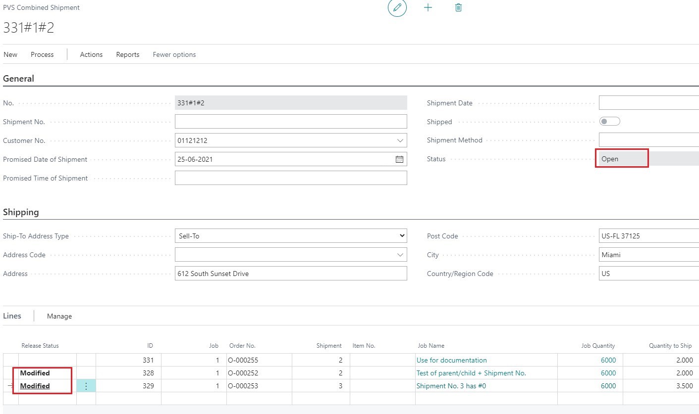Click the Job Quantity column header

[x=598, y=346]
